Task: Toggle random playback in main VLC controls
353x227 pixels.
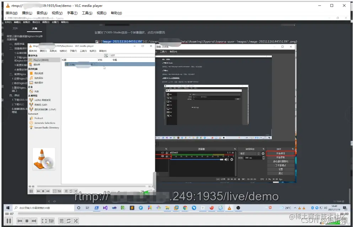Action: tap(76, 221)
